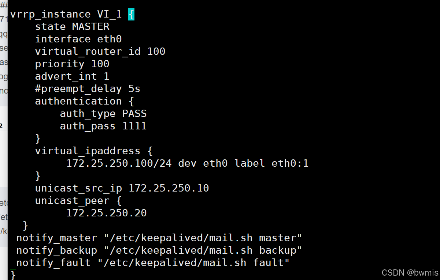Click the auth_pass value 1111
440x280 pixels.
click(x=134, y=126)
